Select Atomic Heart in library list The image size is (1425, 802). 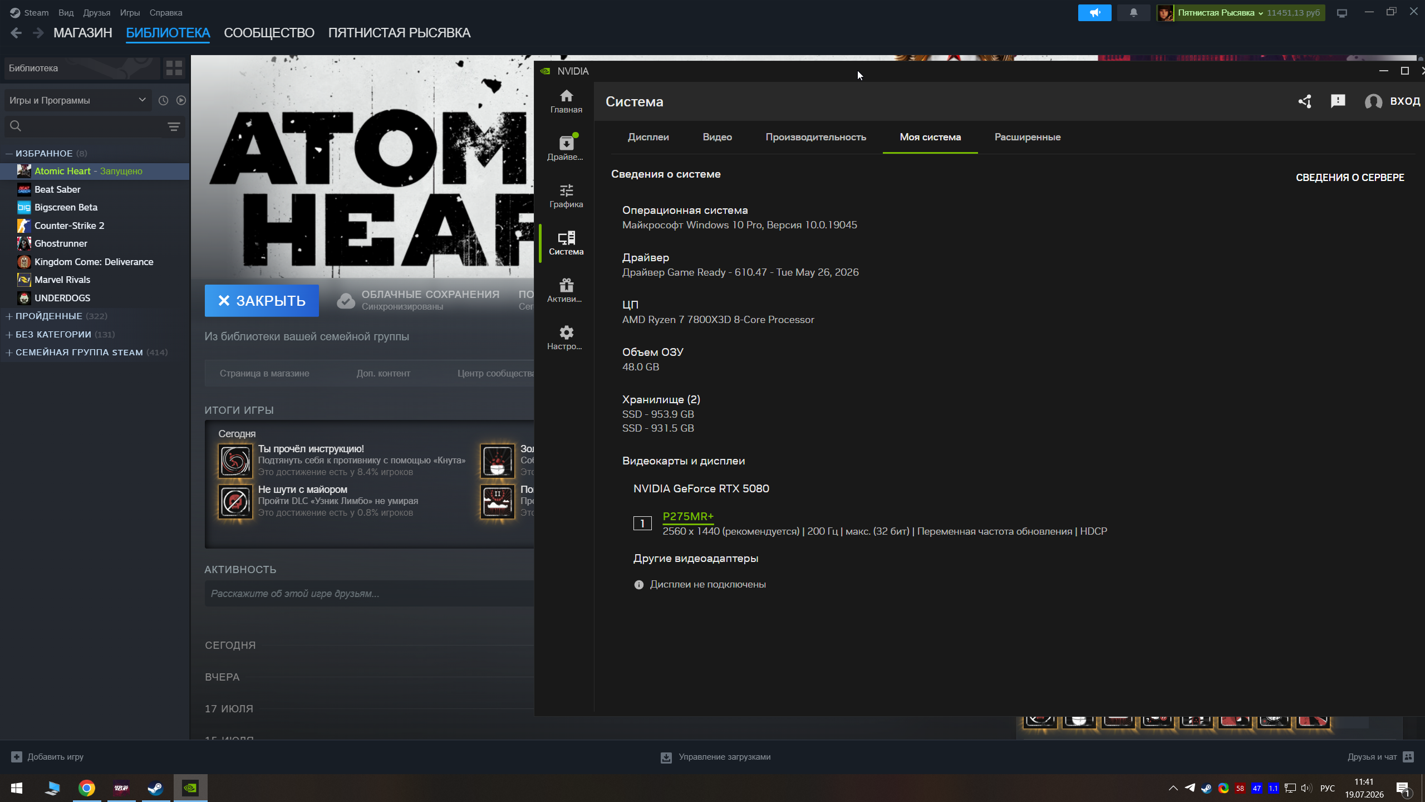(x=95, y=171)
